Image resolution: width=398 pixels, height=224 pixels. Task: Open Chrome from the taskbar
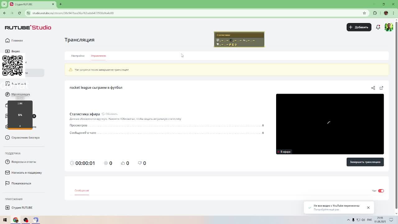click(16, 220)
